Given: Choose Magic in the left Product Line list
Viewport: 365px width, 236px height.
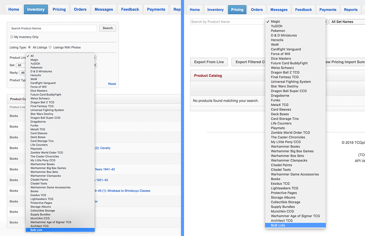Looking at the screenshot, I should [x=60, y=60].
